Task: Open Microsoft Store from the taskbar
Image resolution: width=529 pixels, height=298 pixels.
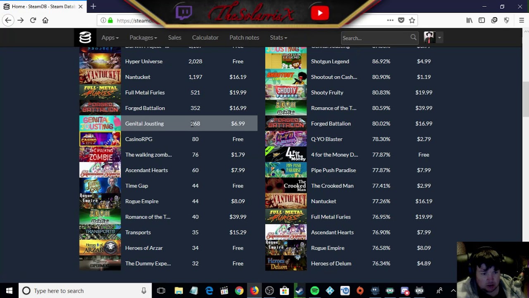Action: click(284, 291)
